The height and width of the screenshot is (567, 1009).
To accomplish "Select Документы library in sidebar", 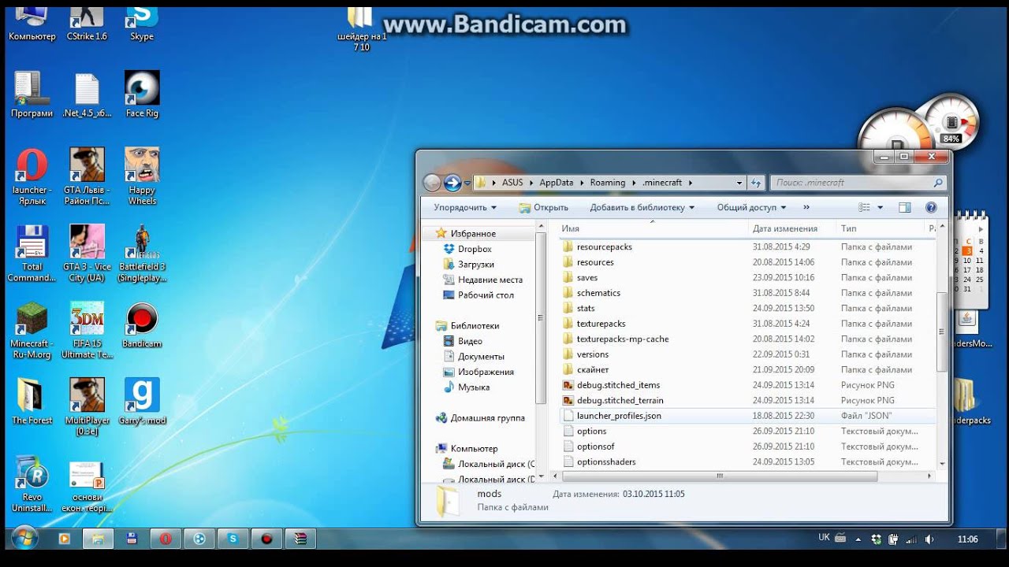I will coord(481,357).
